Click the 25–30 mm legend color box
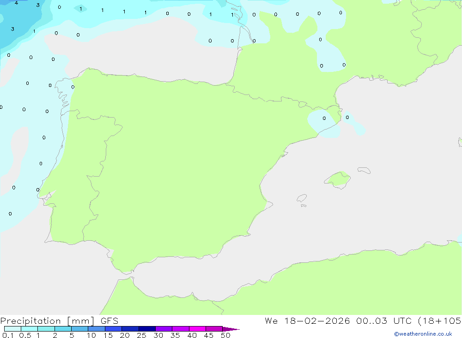The height and width of the screenshot is (338, 462). (x=147, y=329)
